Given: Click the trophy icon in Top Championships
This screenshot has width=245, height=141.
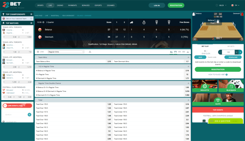Looking at the screenshot, I should point(3,14).
